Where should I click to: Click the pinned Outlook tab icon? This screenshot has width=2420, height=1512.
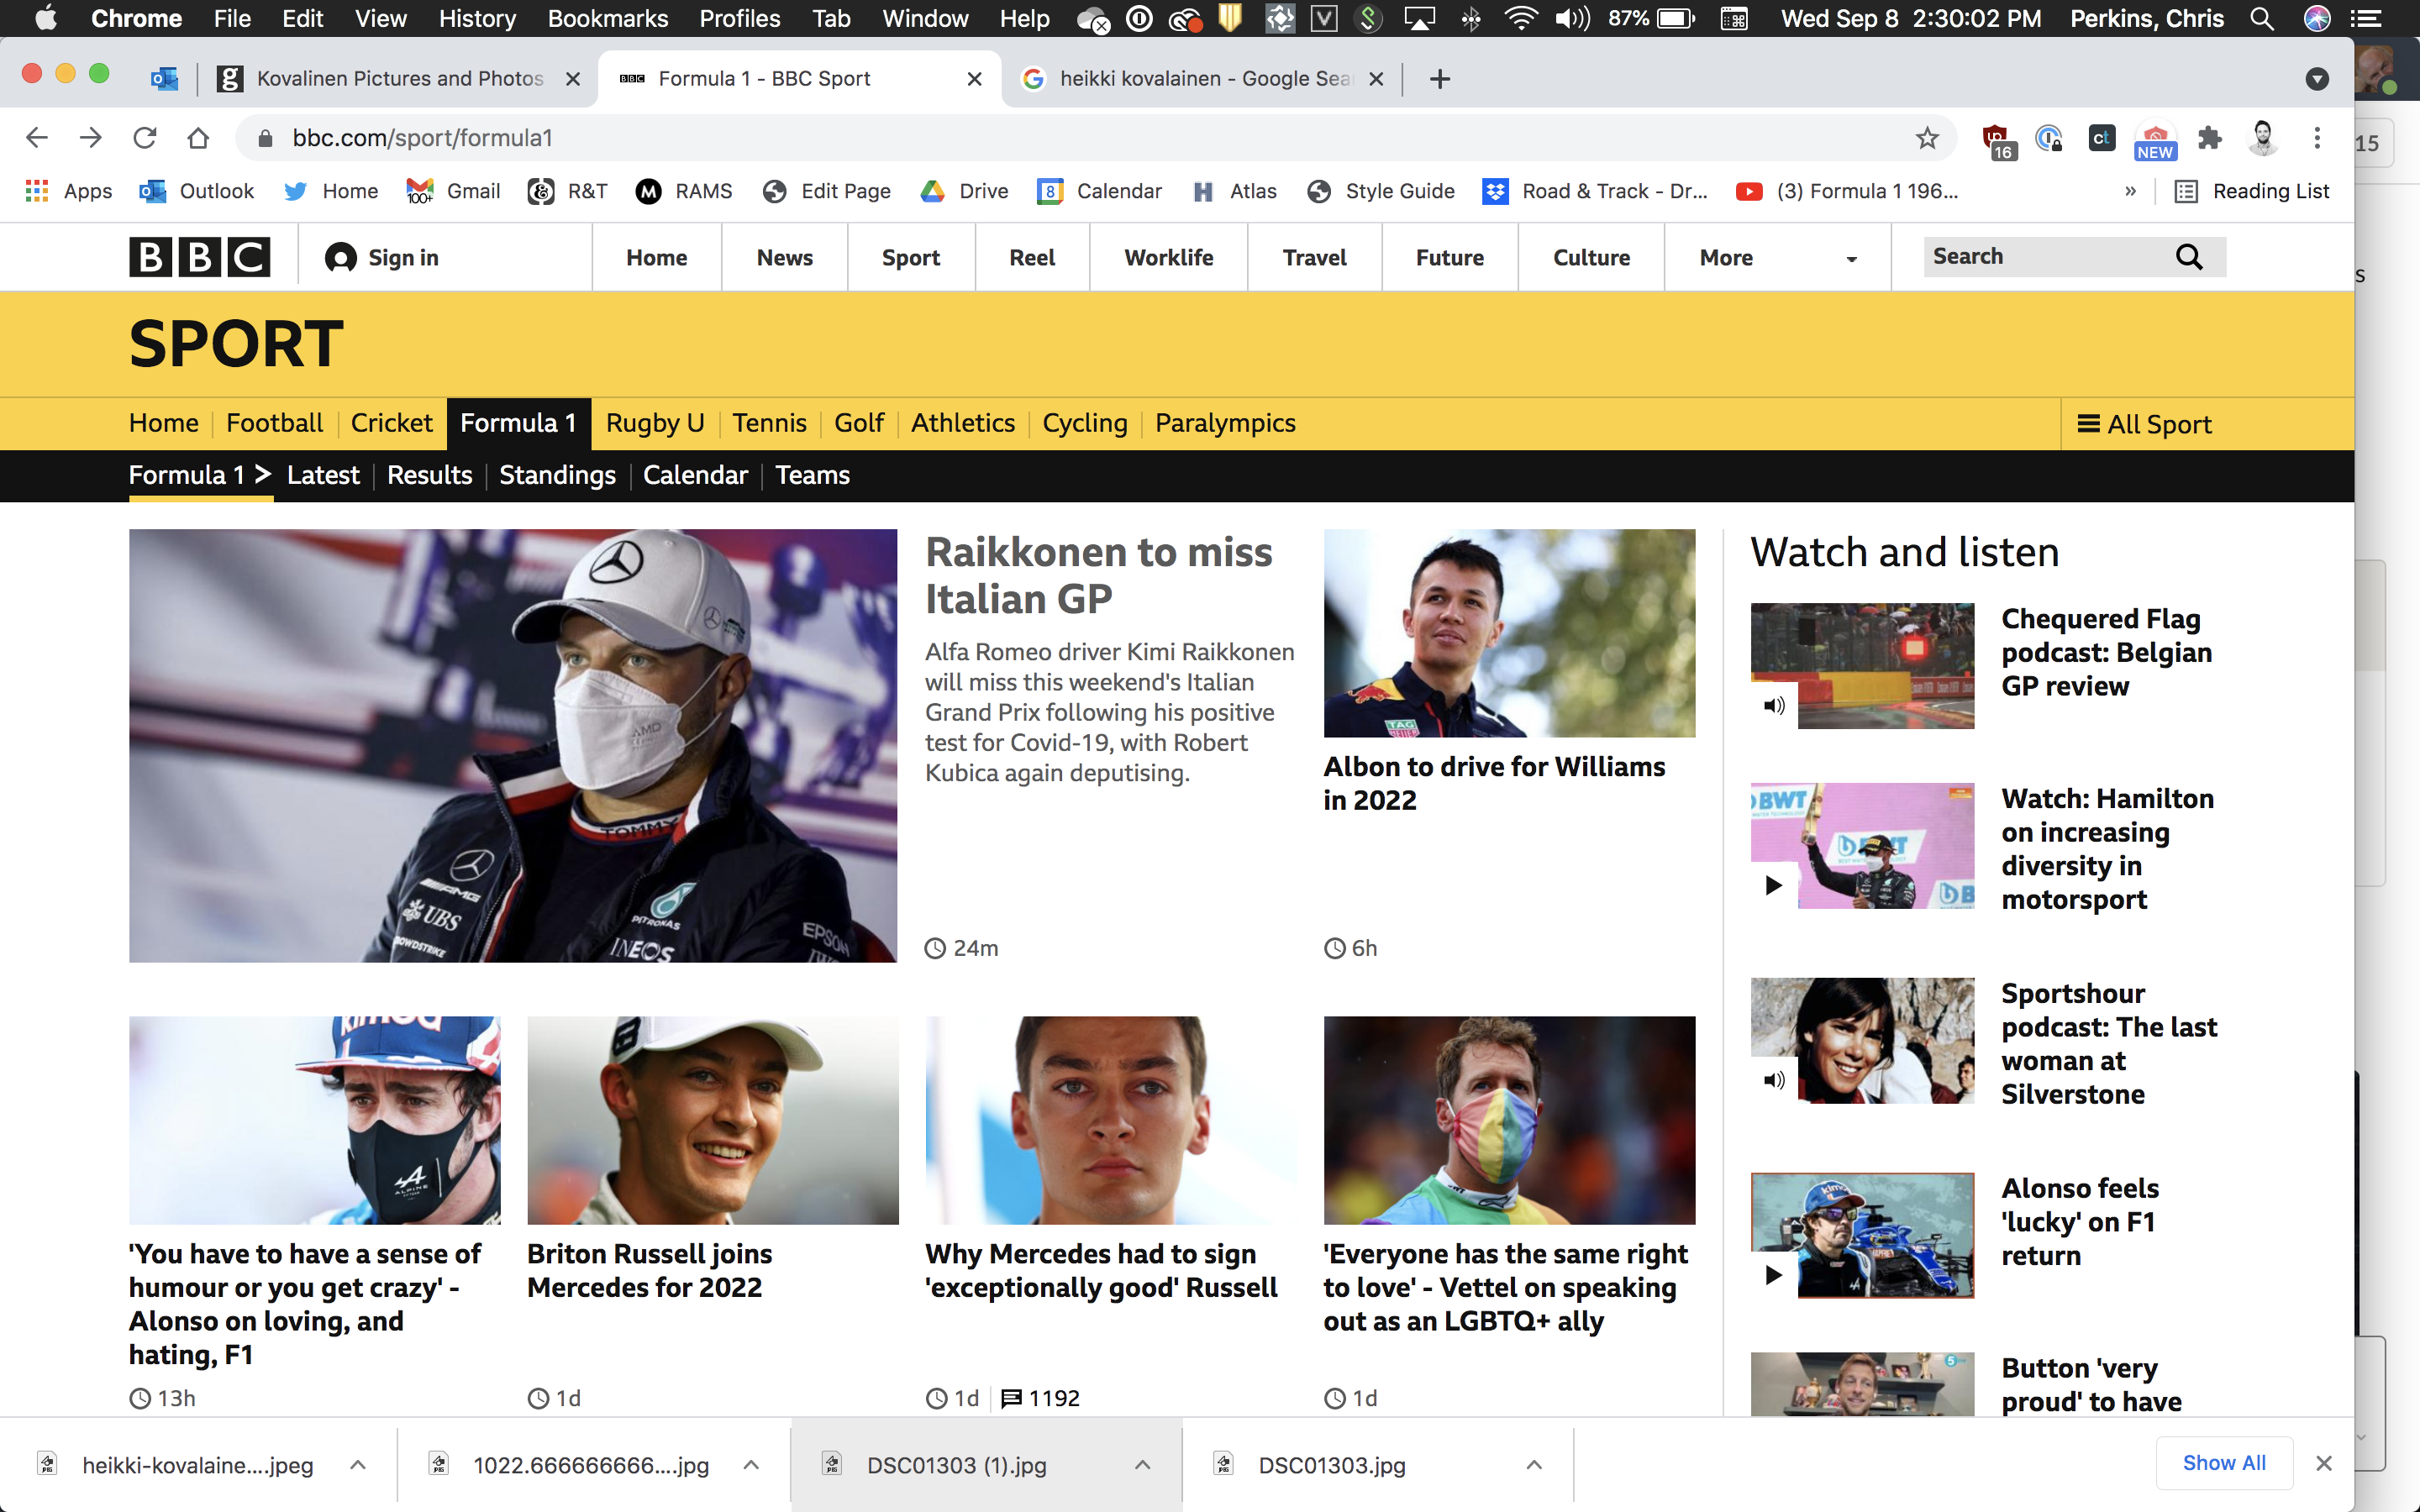[x=164, y=79]
